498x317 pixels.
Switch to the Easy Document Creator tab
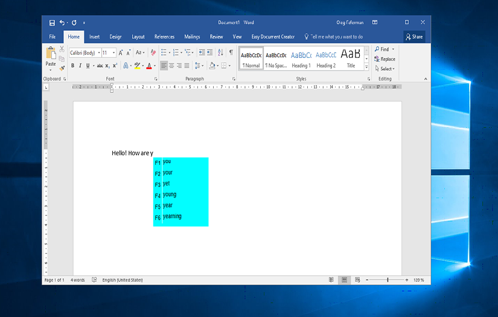273,37
